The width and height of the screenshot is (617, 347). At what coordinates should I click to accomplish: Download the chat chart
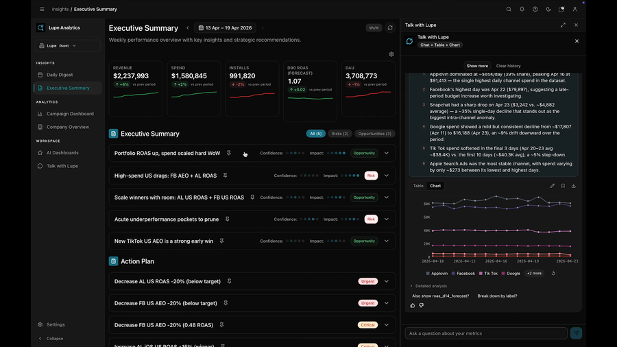[x=574, y=186]
